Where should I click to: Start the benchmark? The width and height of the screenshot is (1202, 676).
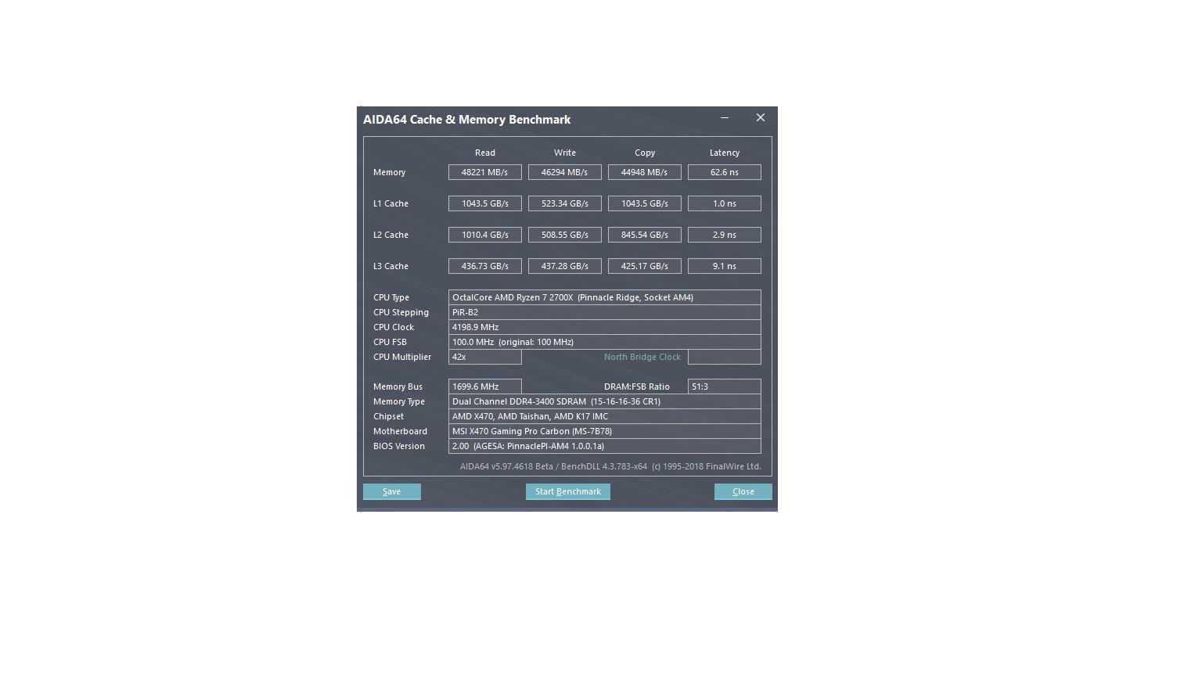pos(568,491)
